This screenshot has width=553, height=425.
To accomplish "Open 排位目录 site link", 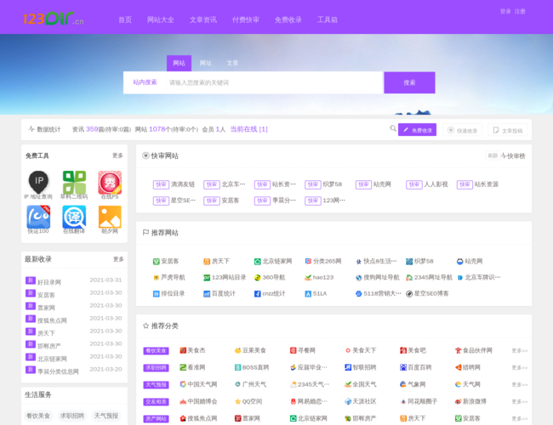I will (x=168, y=293).
